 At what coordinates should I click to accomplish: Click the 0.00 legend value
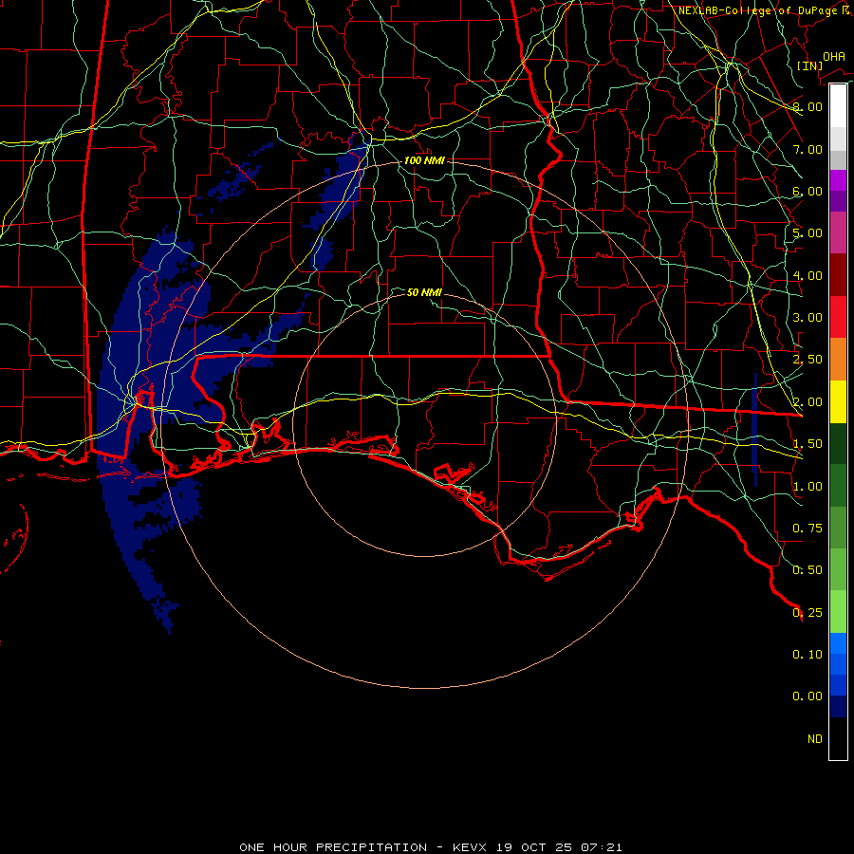[x=808, y=696]
